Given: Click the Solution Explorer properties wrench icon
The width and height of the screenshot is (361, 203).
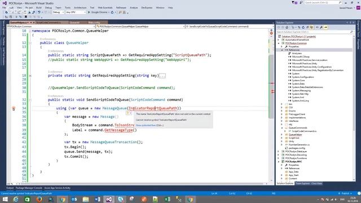Looking at the screenshot, I should 322,28.
